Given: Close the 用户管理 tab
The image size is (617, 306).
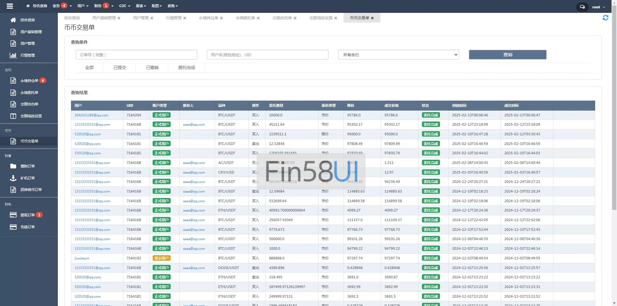Looking at the screenshot, I should point(152,18).
